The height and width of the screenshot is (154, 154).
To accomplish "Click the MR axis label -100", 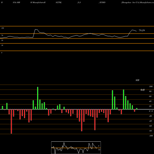I will point(151,136).
